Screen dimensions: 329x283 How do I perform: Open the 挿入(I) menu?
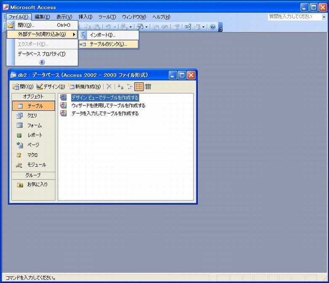click(85, 17)
